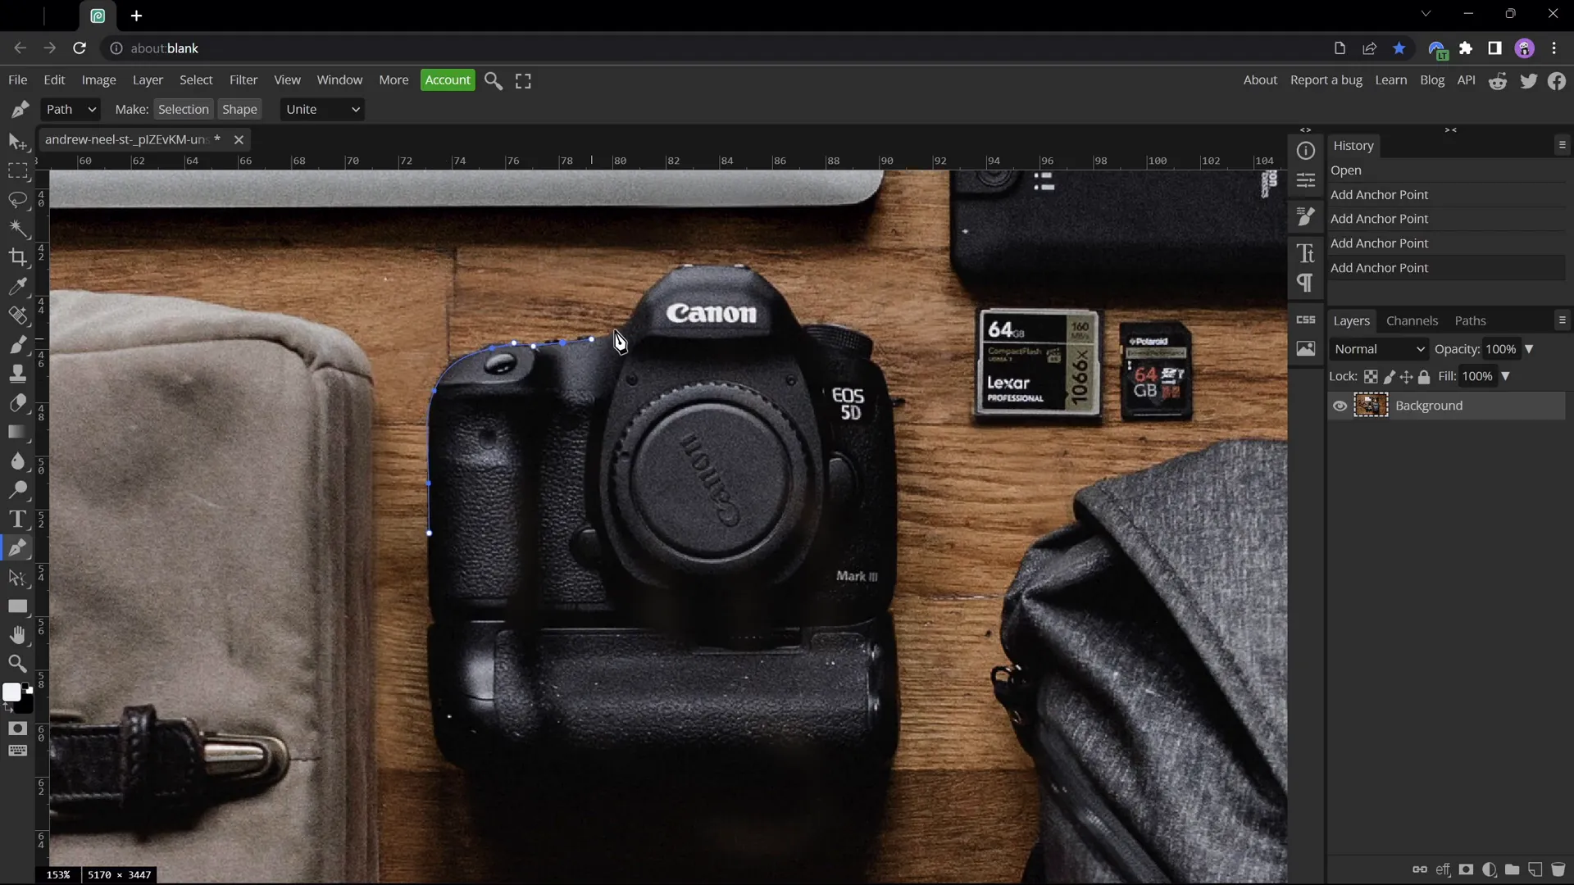Activate the Lasso tool

(x=17, y=201)
